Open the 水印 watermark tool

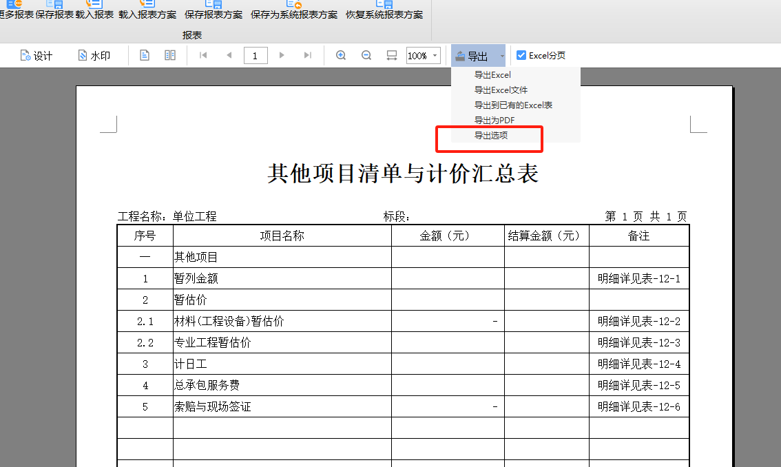[94, 55]
